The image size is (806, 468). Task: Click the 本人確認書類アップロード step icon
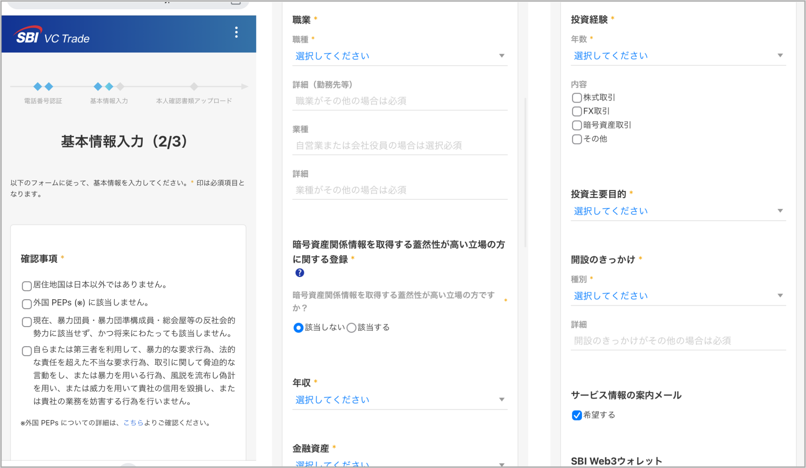point(194,87)
